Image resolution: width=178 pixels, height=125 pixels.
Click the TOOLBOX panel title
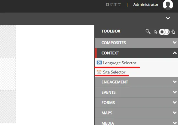click(111, 31)
